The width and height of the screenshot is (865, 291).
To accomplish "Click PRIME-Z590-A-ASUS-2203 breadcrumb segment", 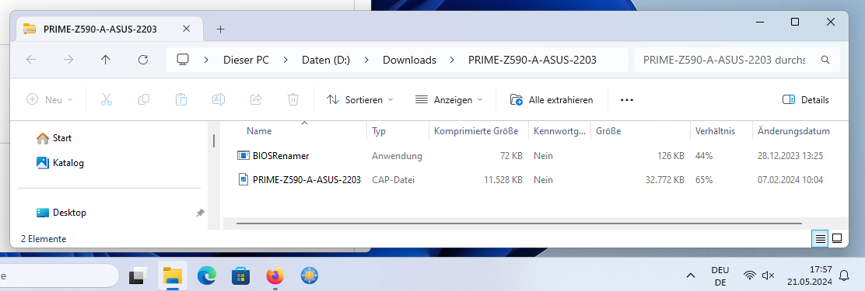I will pos(532,60).
